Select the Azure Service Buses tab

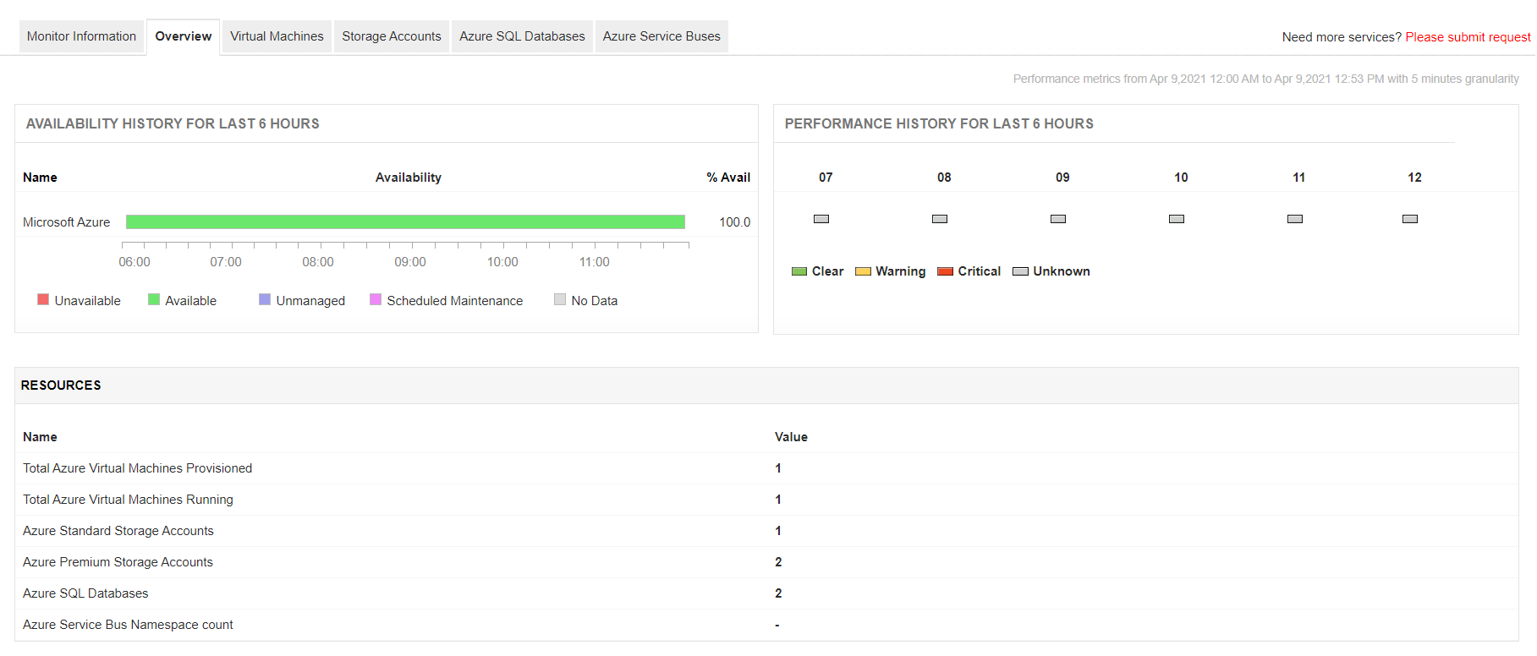[x=661, y=36]
